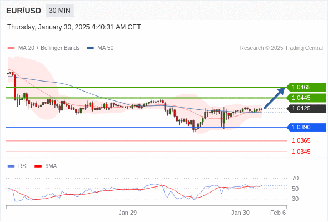Select the green 1.0445 resistance tag
This screenshot has height=222, width=328.
coord(306,98)
